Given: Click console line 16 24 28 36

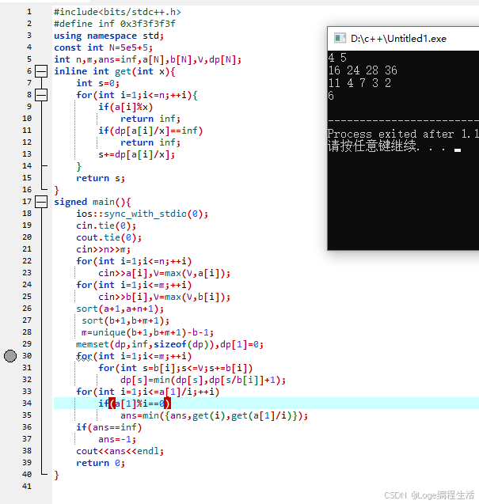Looking at the screenshot, I should pyautogui.click(x=363, y=70).
